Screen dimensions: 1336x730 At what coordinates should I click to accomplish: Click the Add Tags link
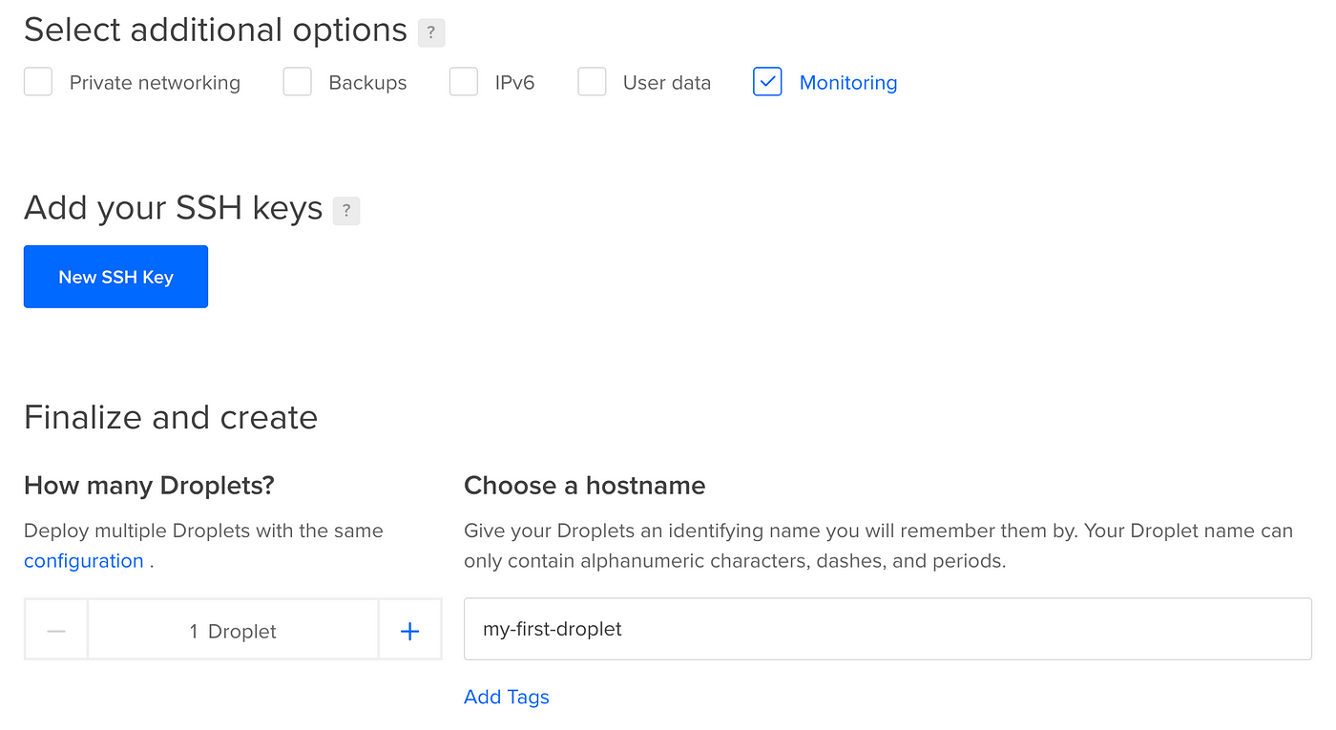coord(507,697)
